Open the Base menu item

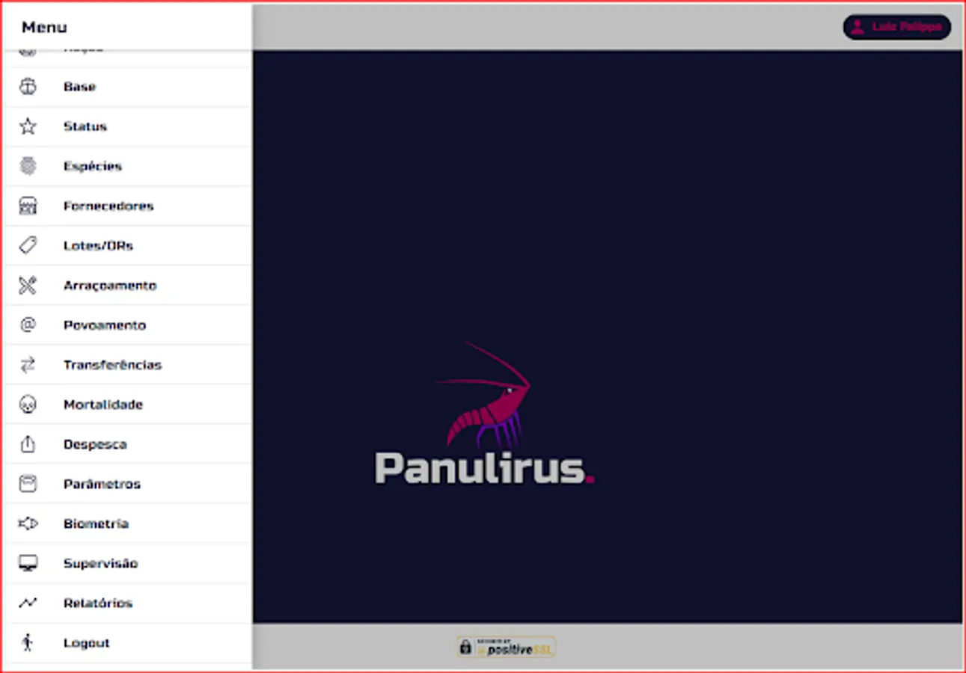point(79,87)
